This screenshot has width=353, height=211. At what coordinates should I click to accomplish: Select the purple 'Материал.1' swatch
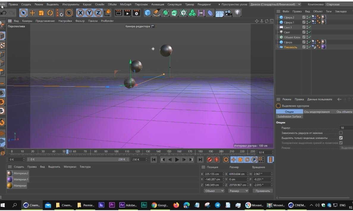10,179
